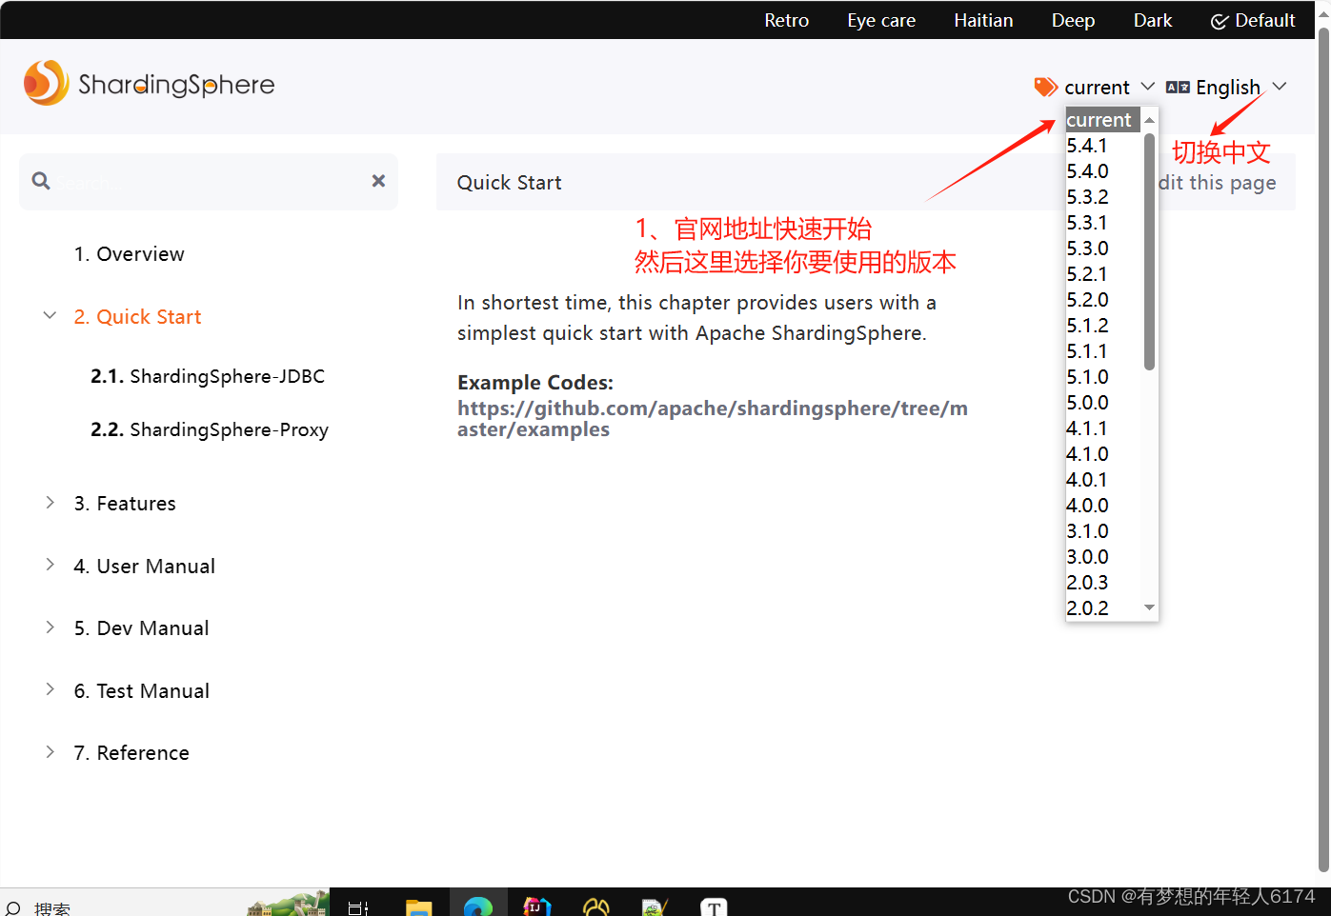
Task: Click the ShardingSphere logo
Action: 150,84
